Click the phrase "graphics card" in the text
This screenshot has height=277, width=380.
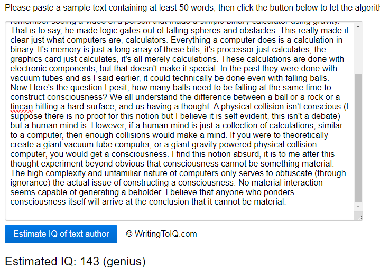[36, 59]
